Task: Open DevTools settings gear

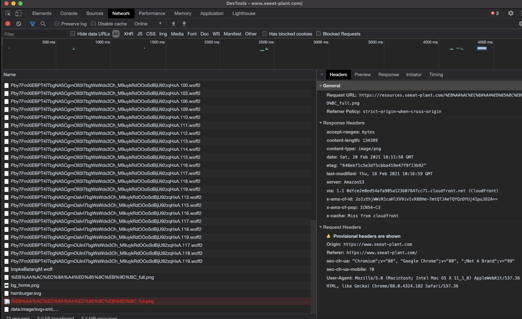Action: tap(511, 13)
